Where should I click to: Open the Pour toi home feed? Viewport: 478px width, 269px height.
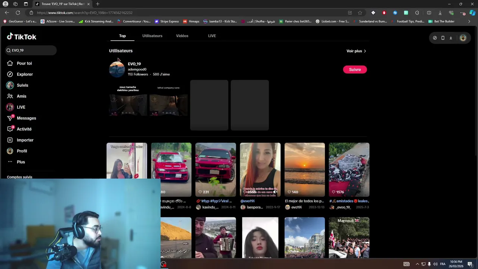pyautogui.click(x=19, y=64)
